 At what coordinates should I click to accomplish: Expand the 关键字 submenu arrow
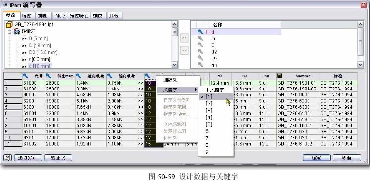click(x=196, y=90)
